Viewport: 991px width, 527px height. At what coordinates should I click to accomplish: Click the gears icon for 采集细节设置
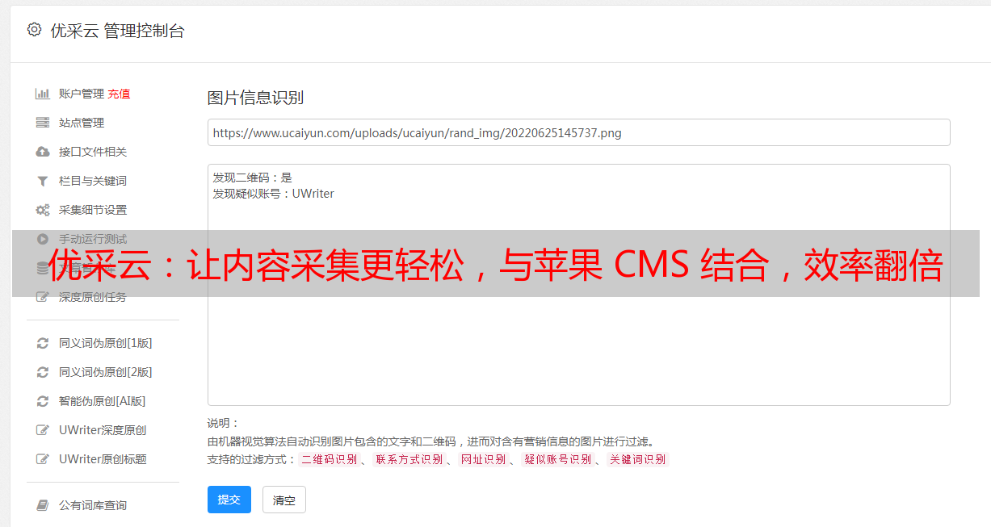pyautogui.click(x=43, y=210)
